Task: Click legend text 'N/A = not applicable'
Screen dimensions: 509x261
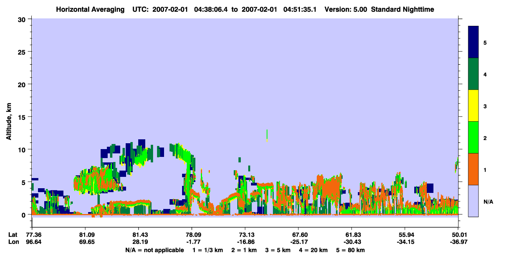Action: (x=155, y=250)
